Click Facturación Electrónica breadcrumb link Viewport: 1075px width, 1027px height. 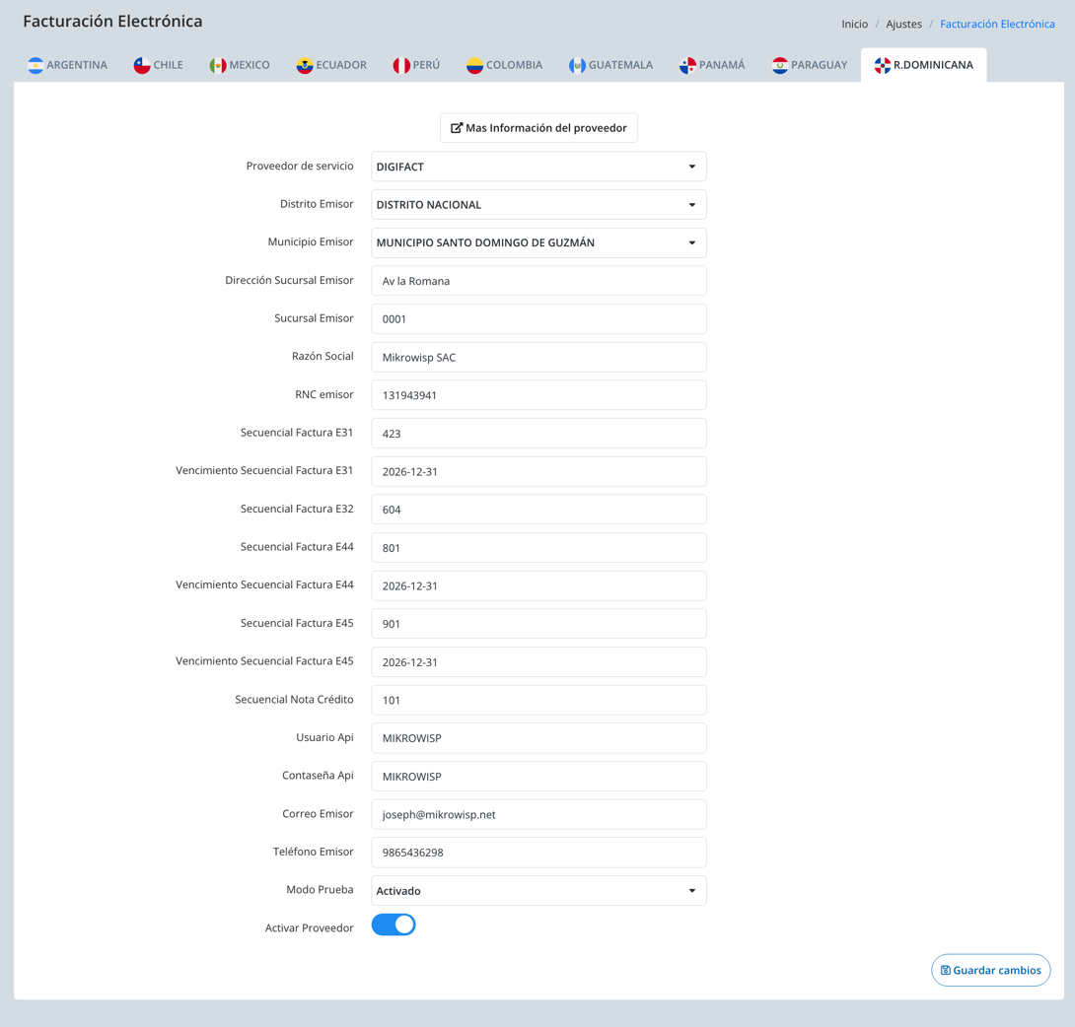coord(997,24)
